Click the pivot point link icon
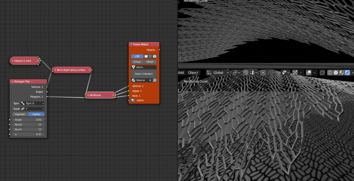Screen dimensions: 354x181 pos(235,73)
